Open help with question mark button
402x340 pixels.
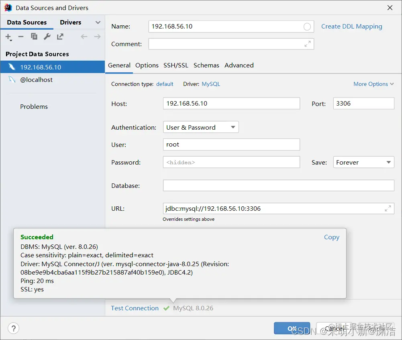coord(13,328)
